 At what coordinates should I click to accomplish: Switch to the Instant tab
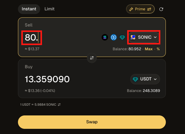coord(29,9)
